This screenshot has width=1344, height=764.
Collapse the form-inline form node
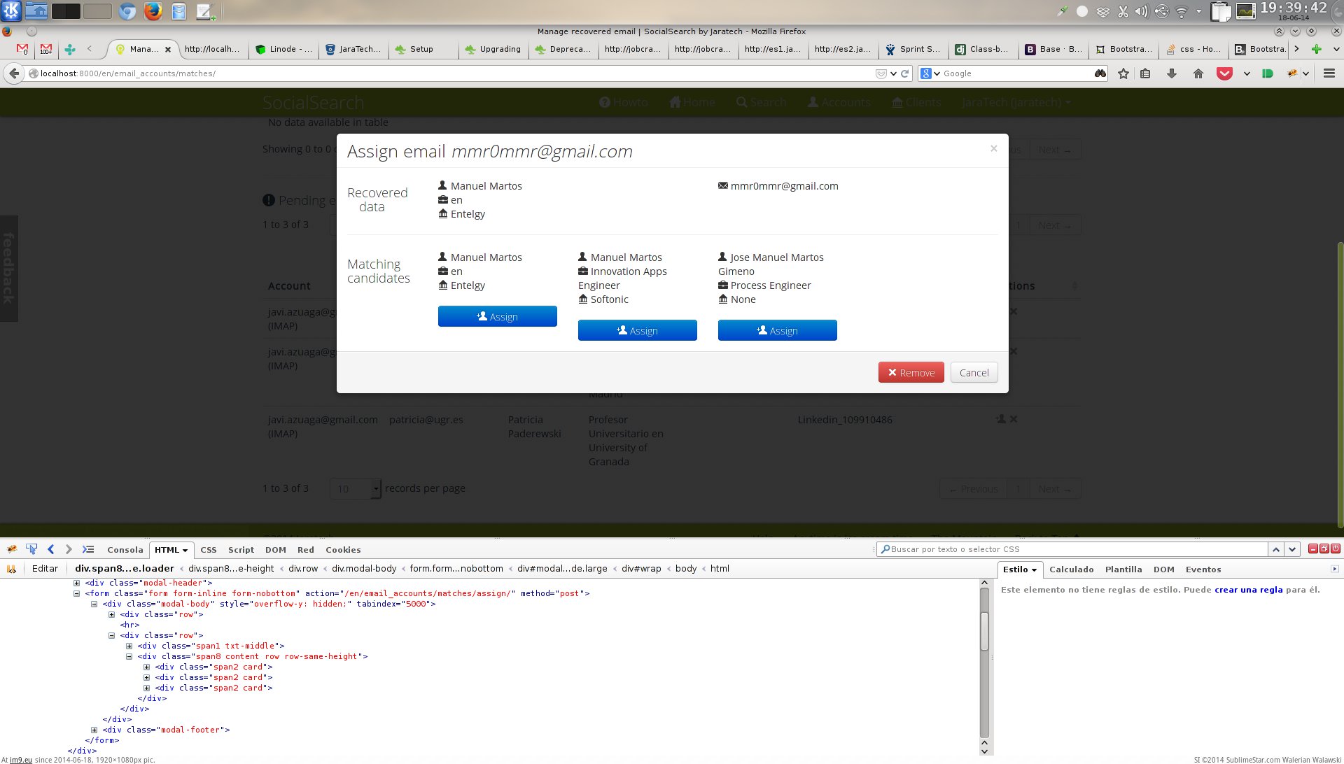(77, 593)
